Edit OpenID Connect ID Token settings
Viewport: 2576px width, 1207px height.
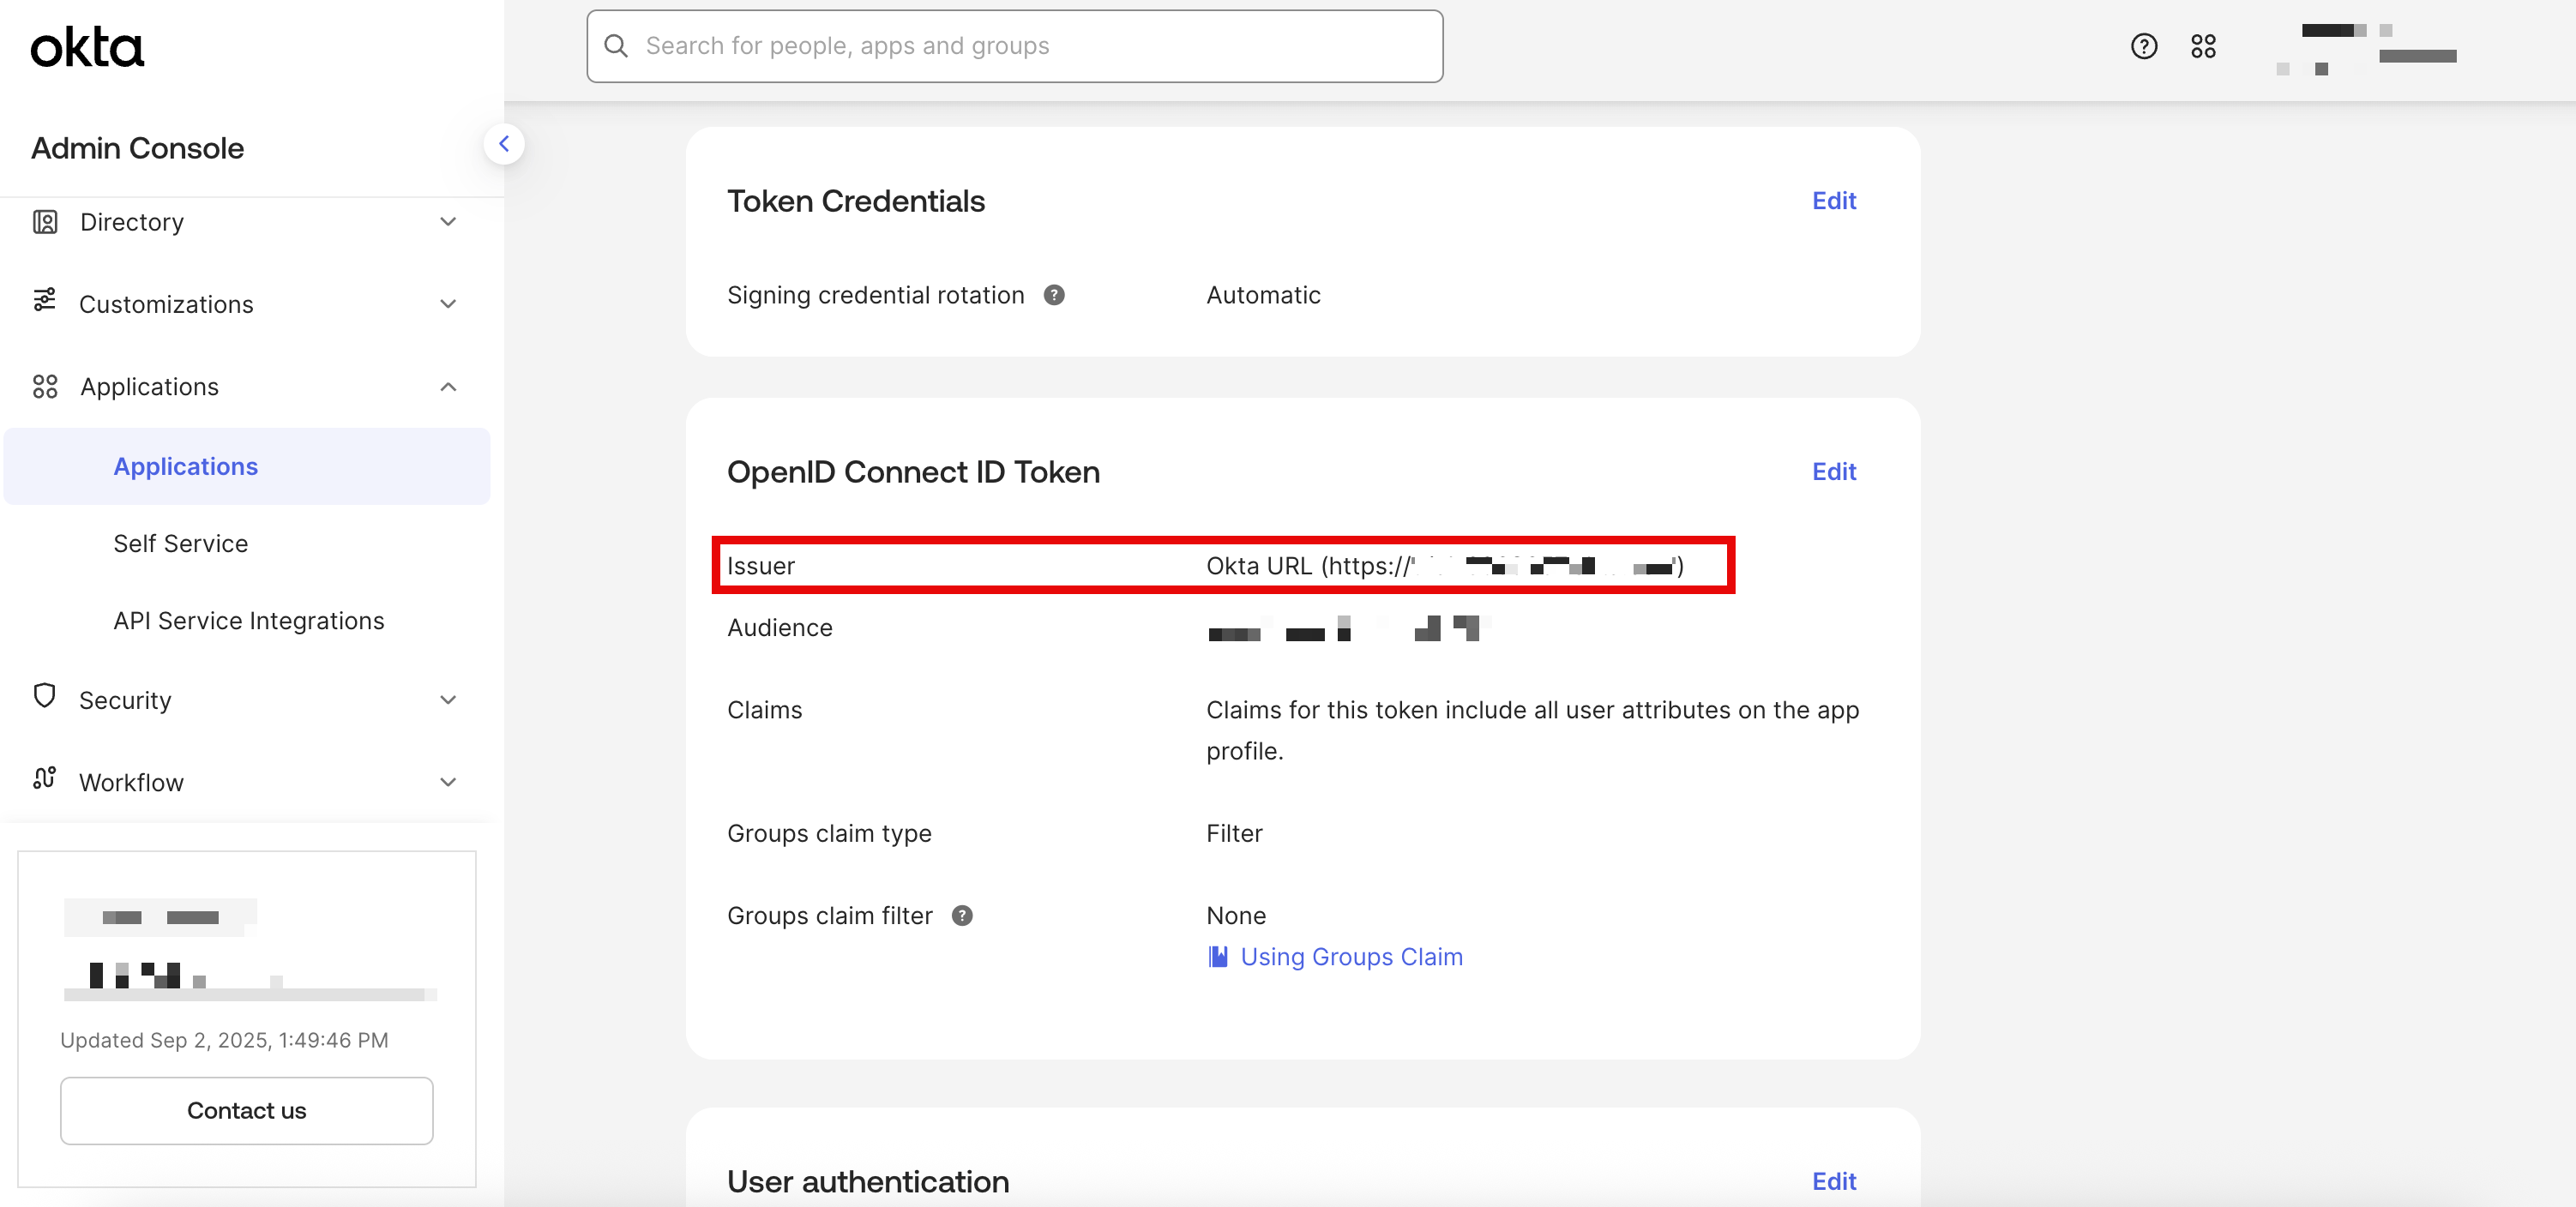(1833, 471)
